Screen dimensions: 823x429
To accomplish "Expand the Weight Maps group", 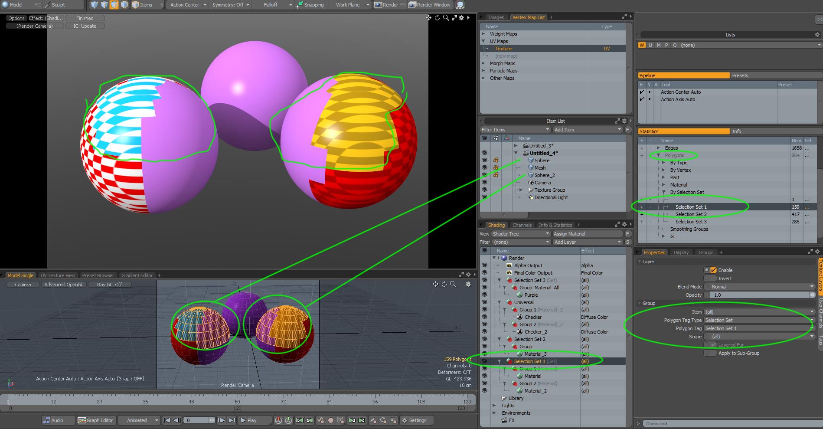I will pos(483,34).
